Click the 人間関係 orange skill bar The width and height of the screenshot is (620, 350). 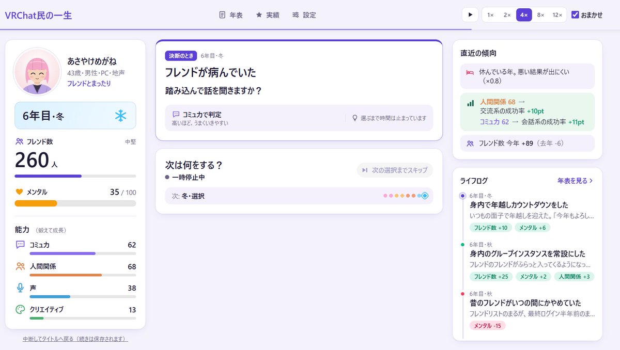point(83,275)
